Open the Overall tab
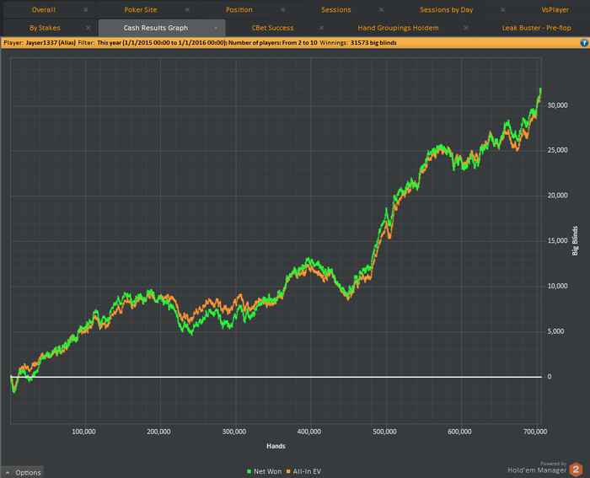 (x=43, y=10)
